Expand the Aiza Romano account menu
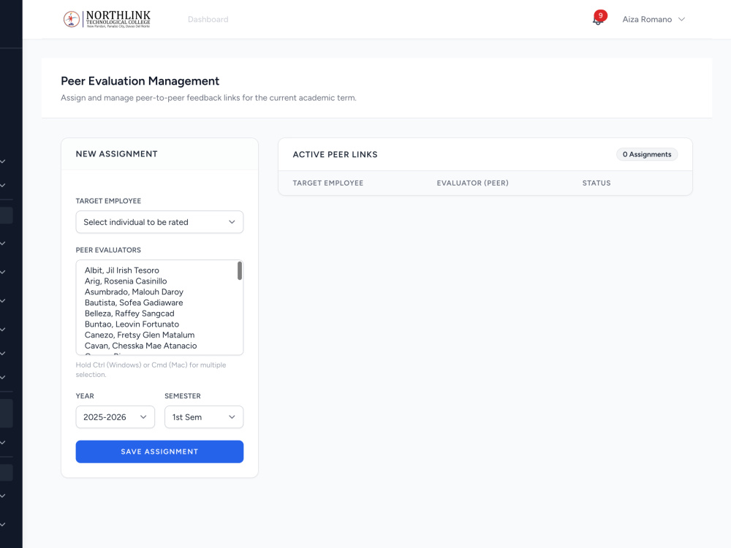 pos(654,19)
